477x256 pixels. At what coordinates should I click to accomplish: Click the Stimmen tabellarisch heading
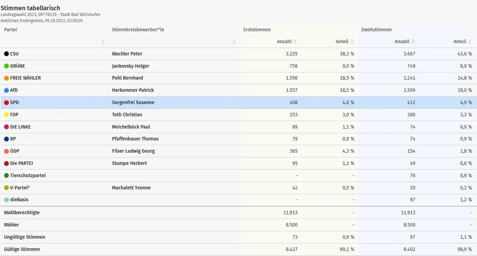(30, 8)
